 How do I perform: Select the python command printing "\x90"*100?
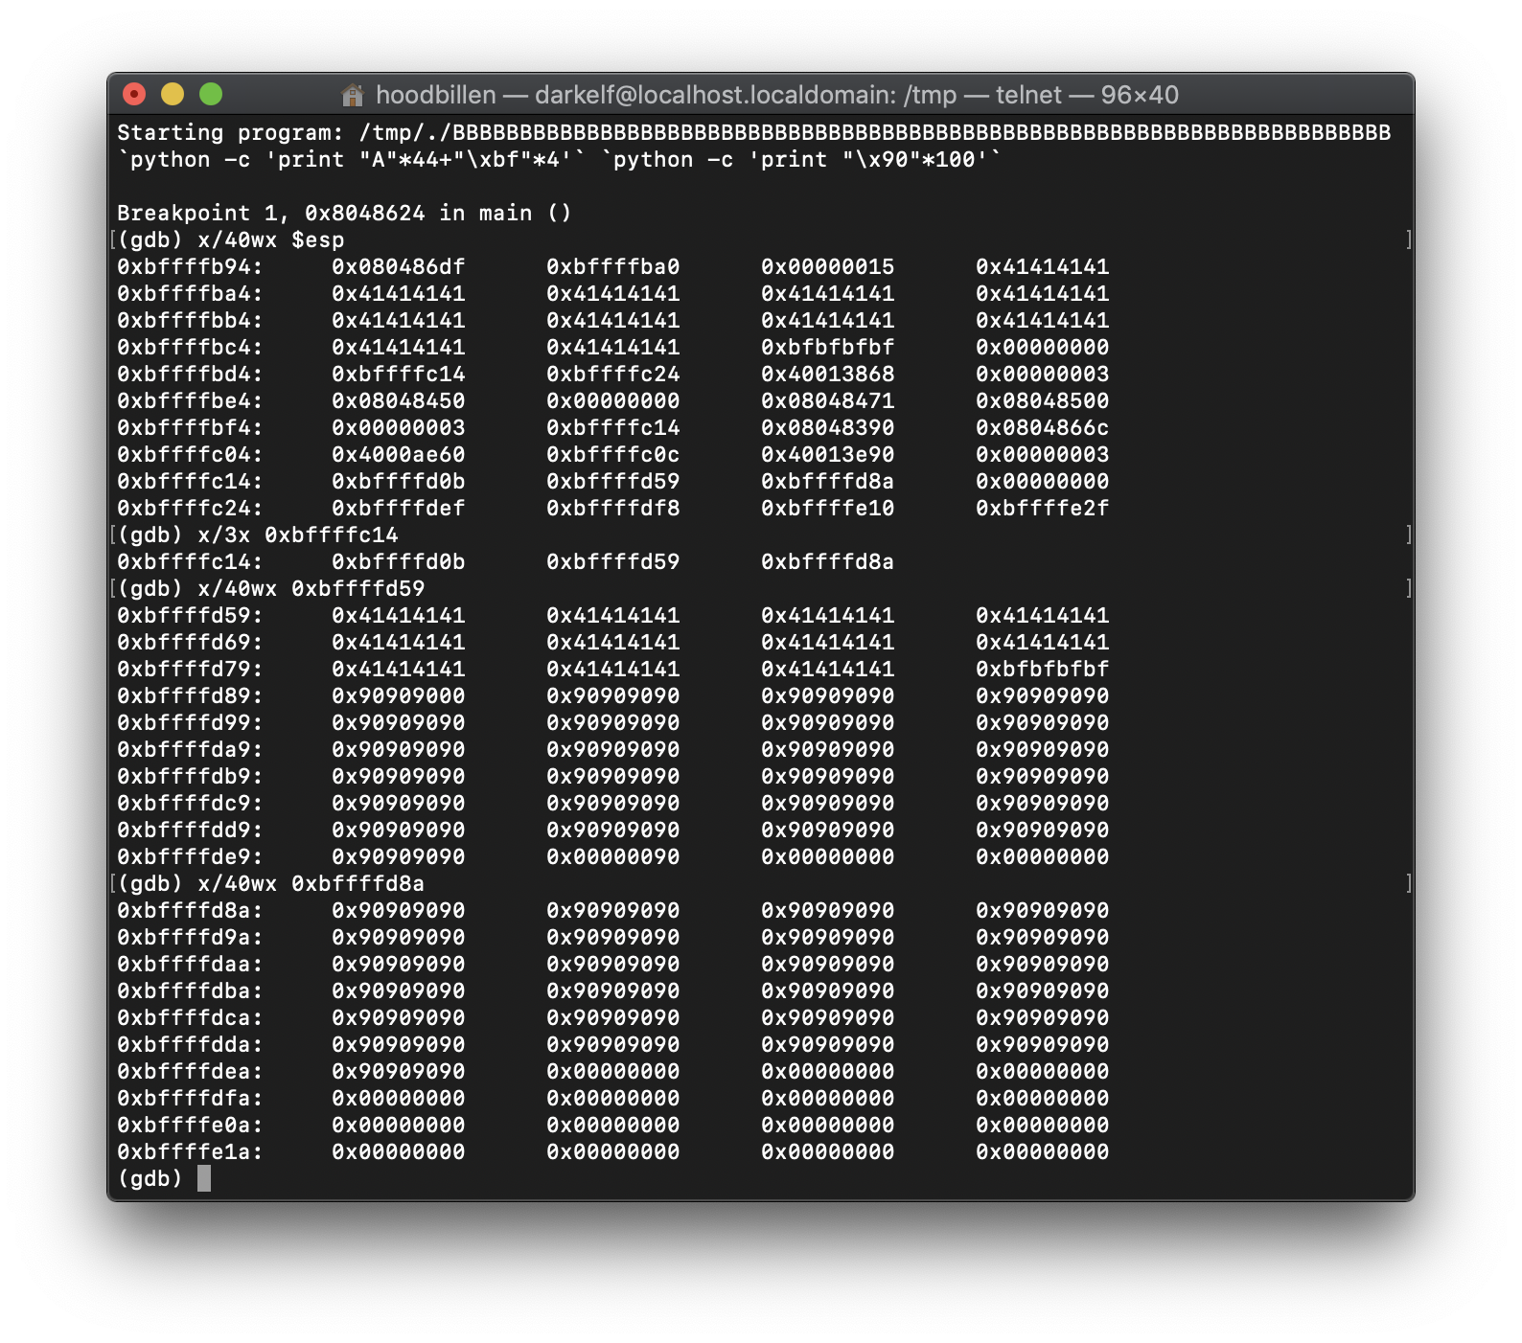tap(800, 159)
